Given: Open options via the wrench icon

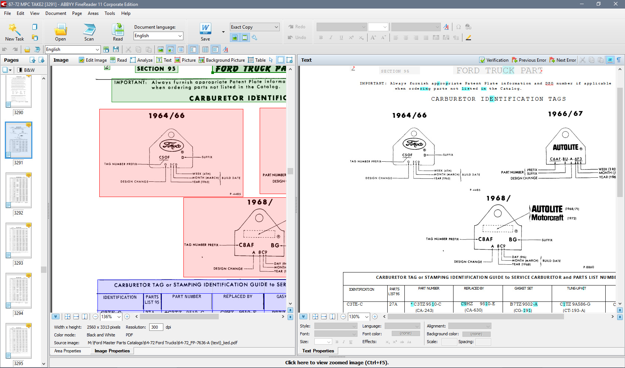Looking at the screenshot, I should 254,38.
